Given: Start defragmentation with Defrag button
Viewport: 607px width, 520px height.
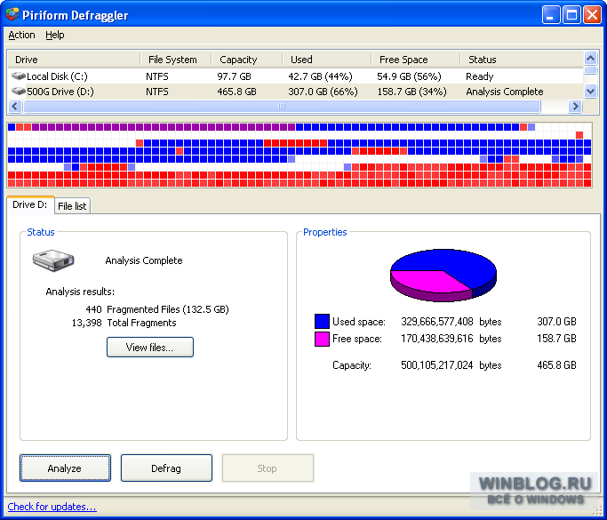Looking at the screenshot, I should (166, 468).
